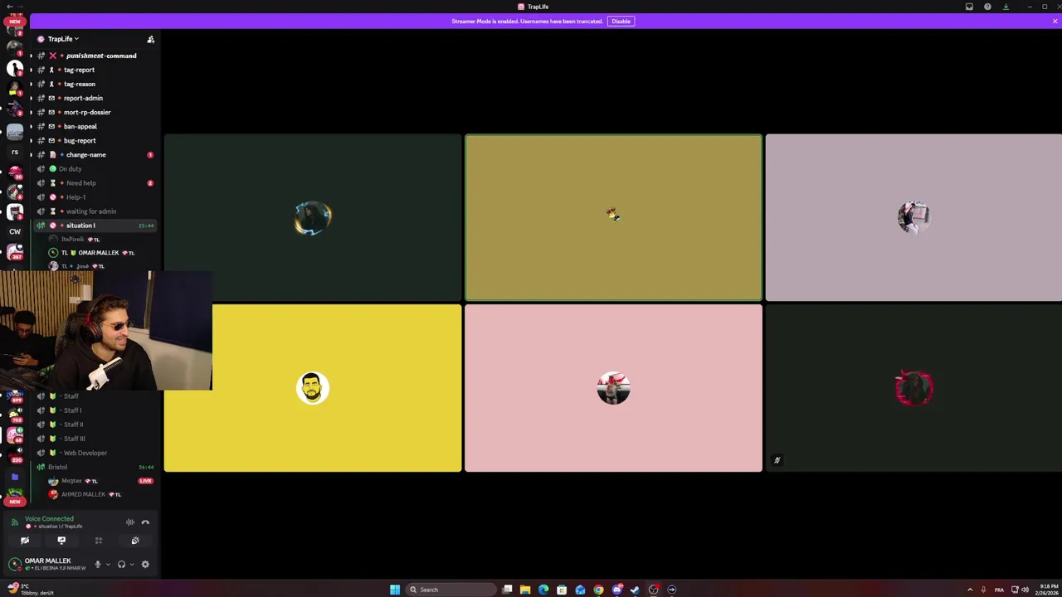Open the soundboard icon

coord(135,540)
